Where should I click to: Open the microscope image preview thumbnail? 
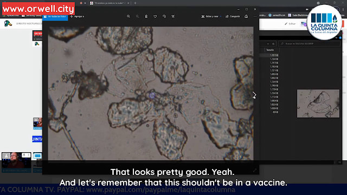[x=318, y=103]
